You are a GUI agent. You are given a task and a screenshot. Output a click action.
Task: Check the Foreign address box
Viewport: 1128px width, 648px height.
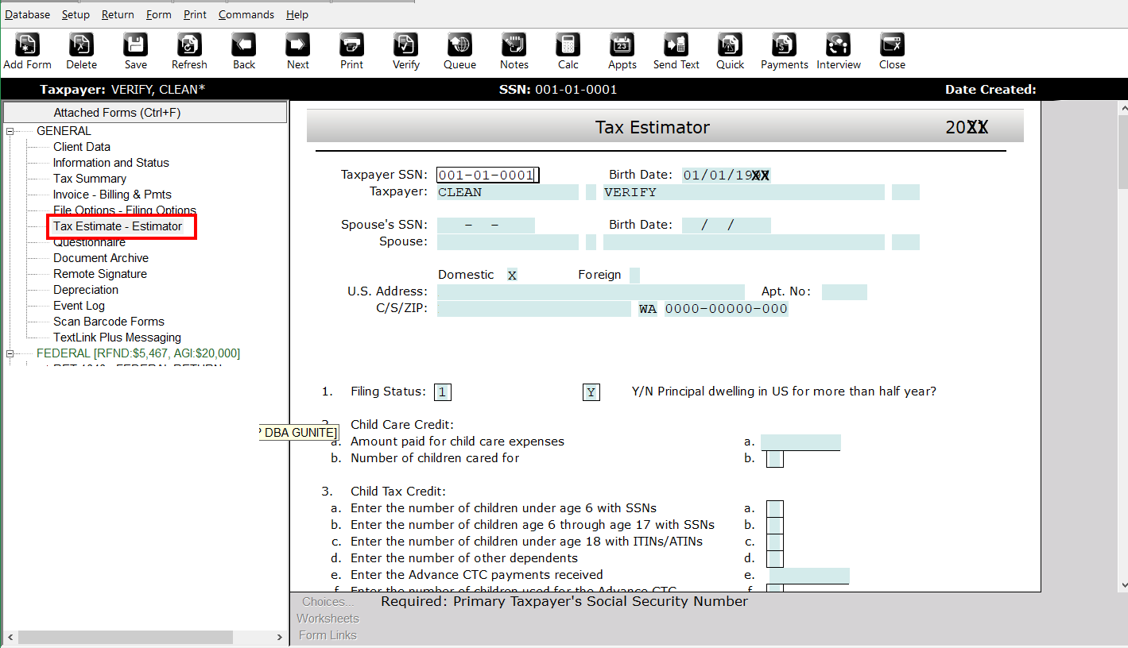pos(634,275)
